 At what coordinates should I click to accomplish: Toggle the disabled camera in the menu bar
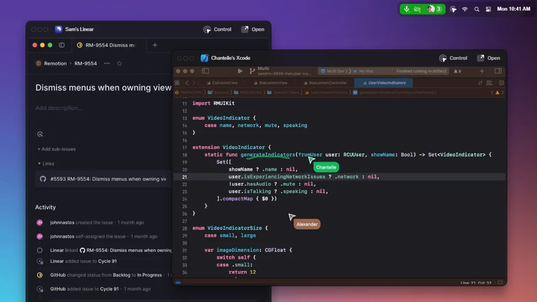pyautogui.click(x=417, y=9)
